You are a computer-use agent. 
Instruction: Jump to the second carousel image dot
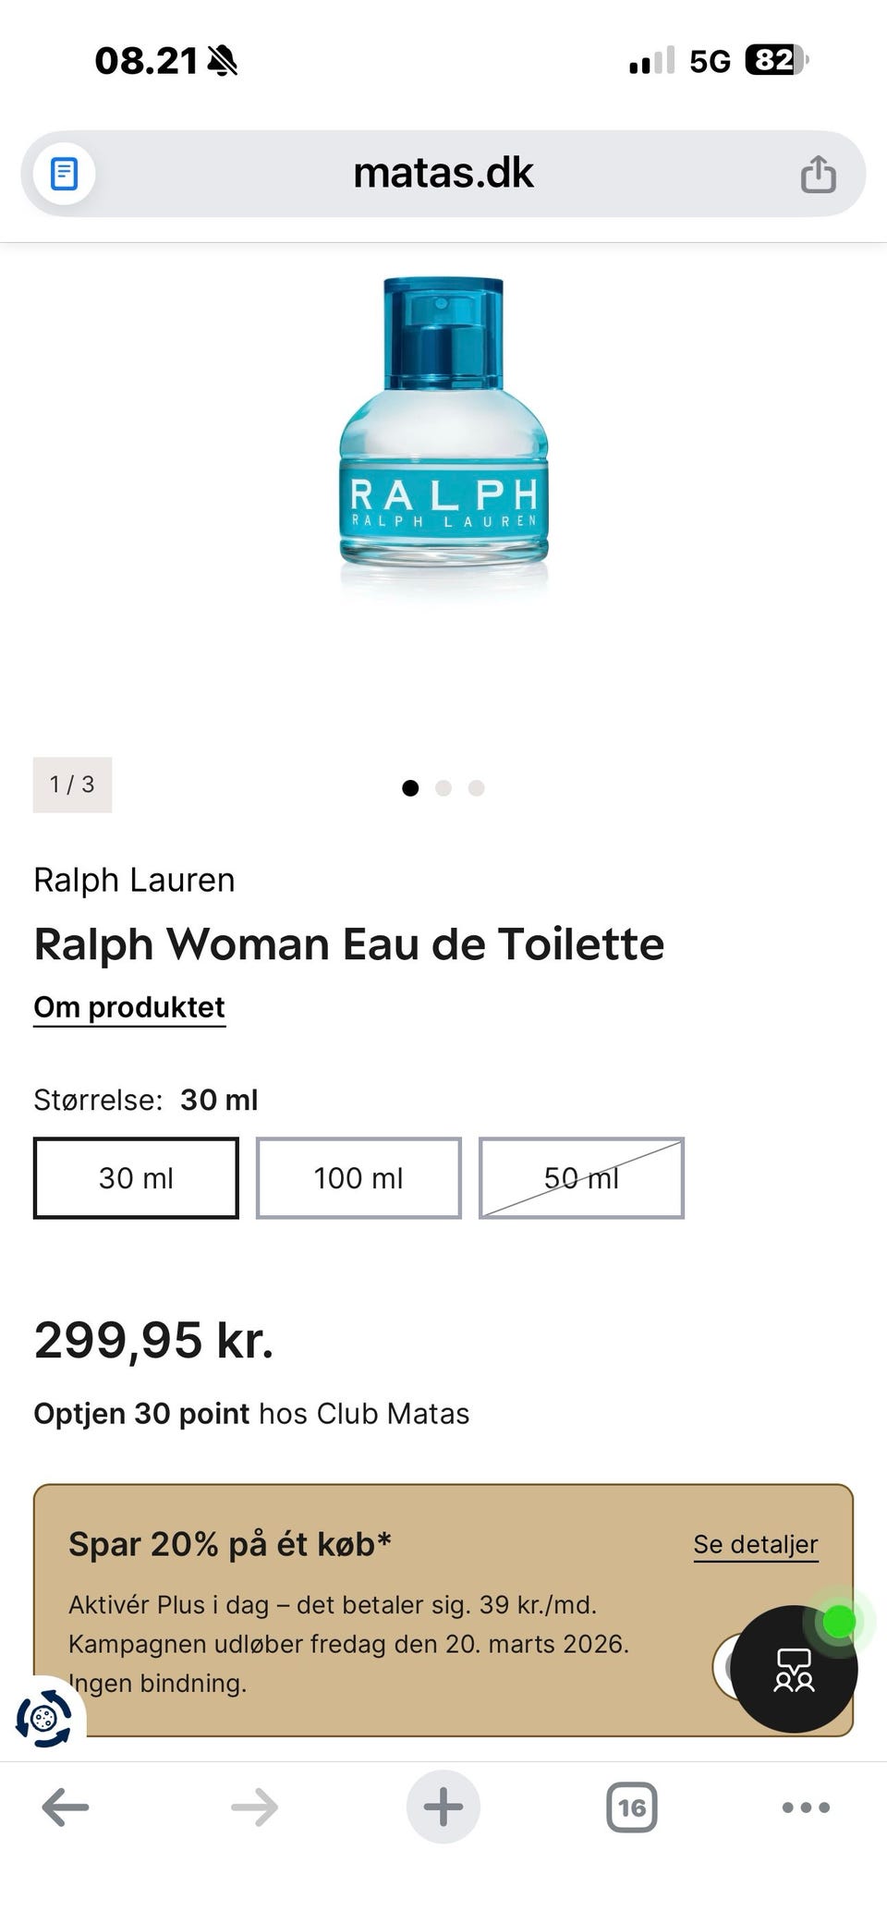tap(443, 786)
